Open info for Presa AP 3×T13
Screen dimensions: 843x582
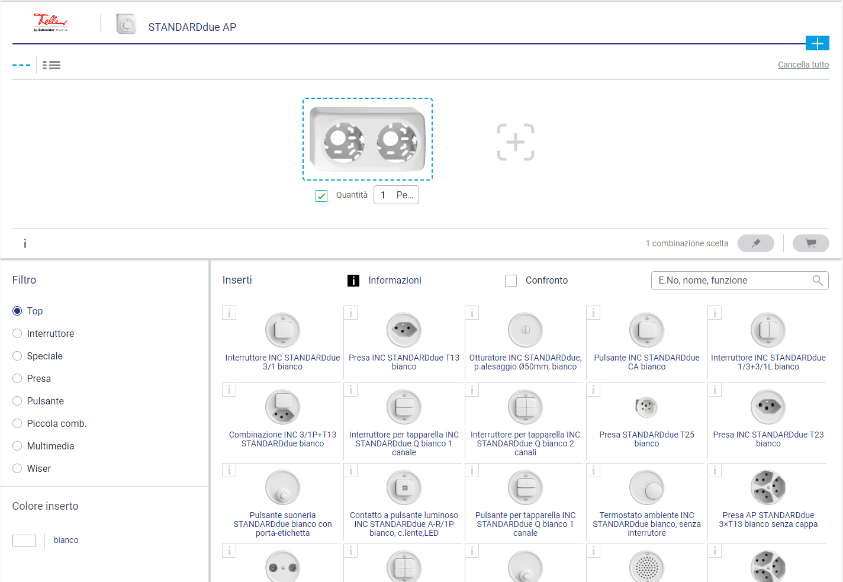tap(715, 470)
